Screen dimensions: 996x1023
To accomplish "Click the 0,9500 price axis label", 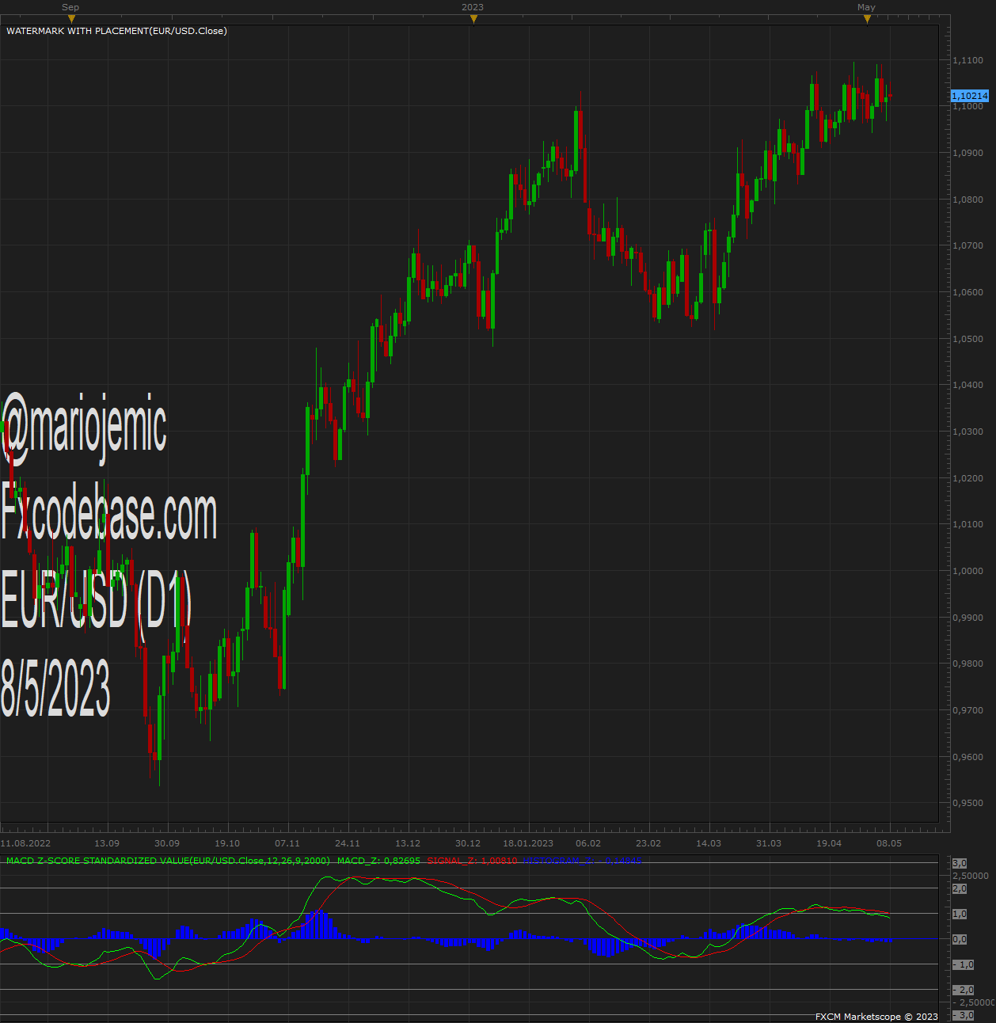I will tap(967, 803).
